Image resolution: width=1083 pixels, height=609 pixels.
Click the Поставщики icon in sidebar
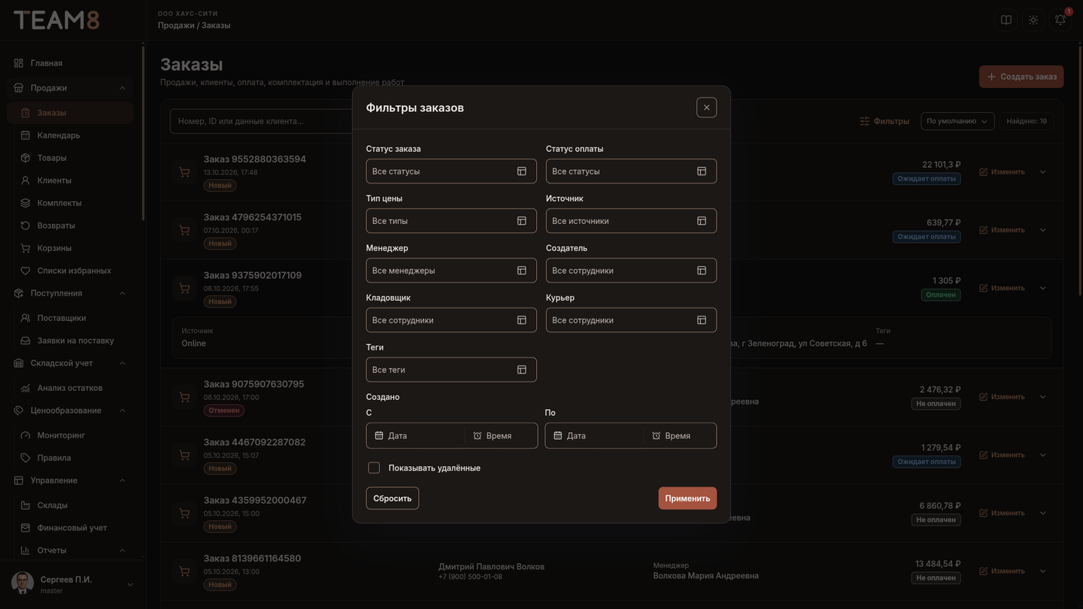[x=26, y=318]
